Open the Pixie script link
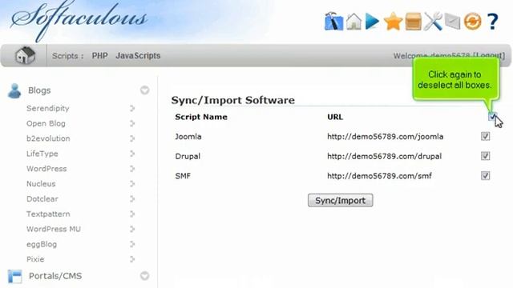This screenshot has height=288, width=513. click(35, 259)
